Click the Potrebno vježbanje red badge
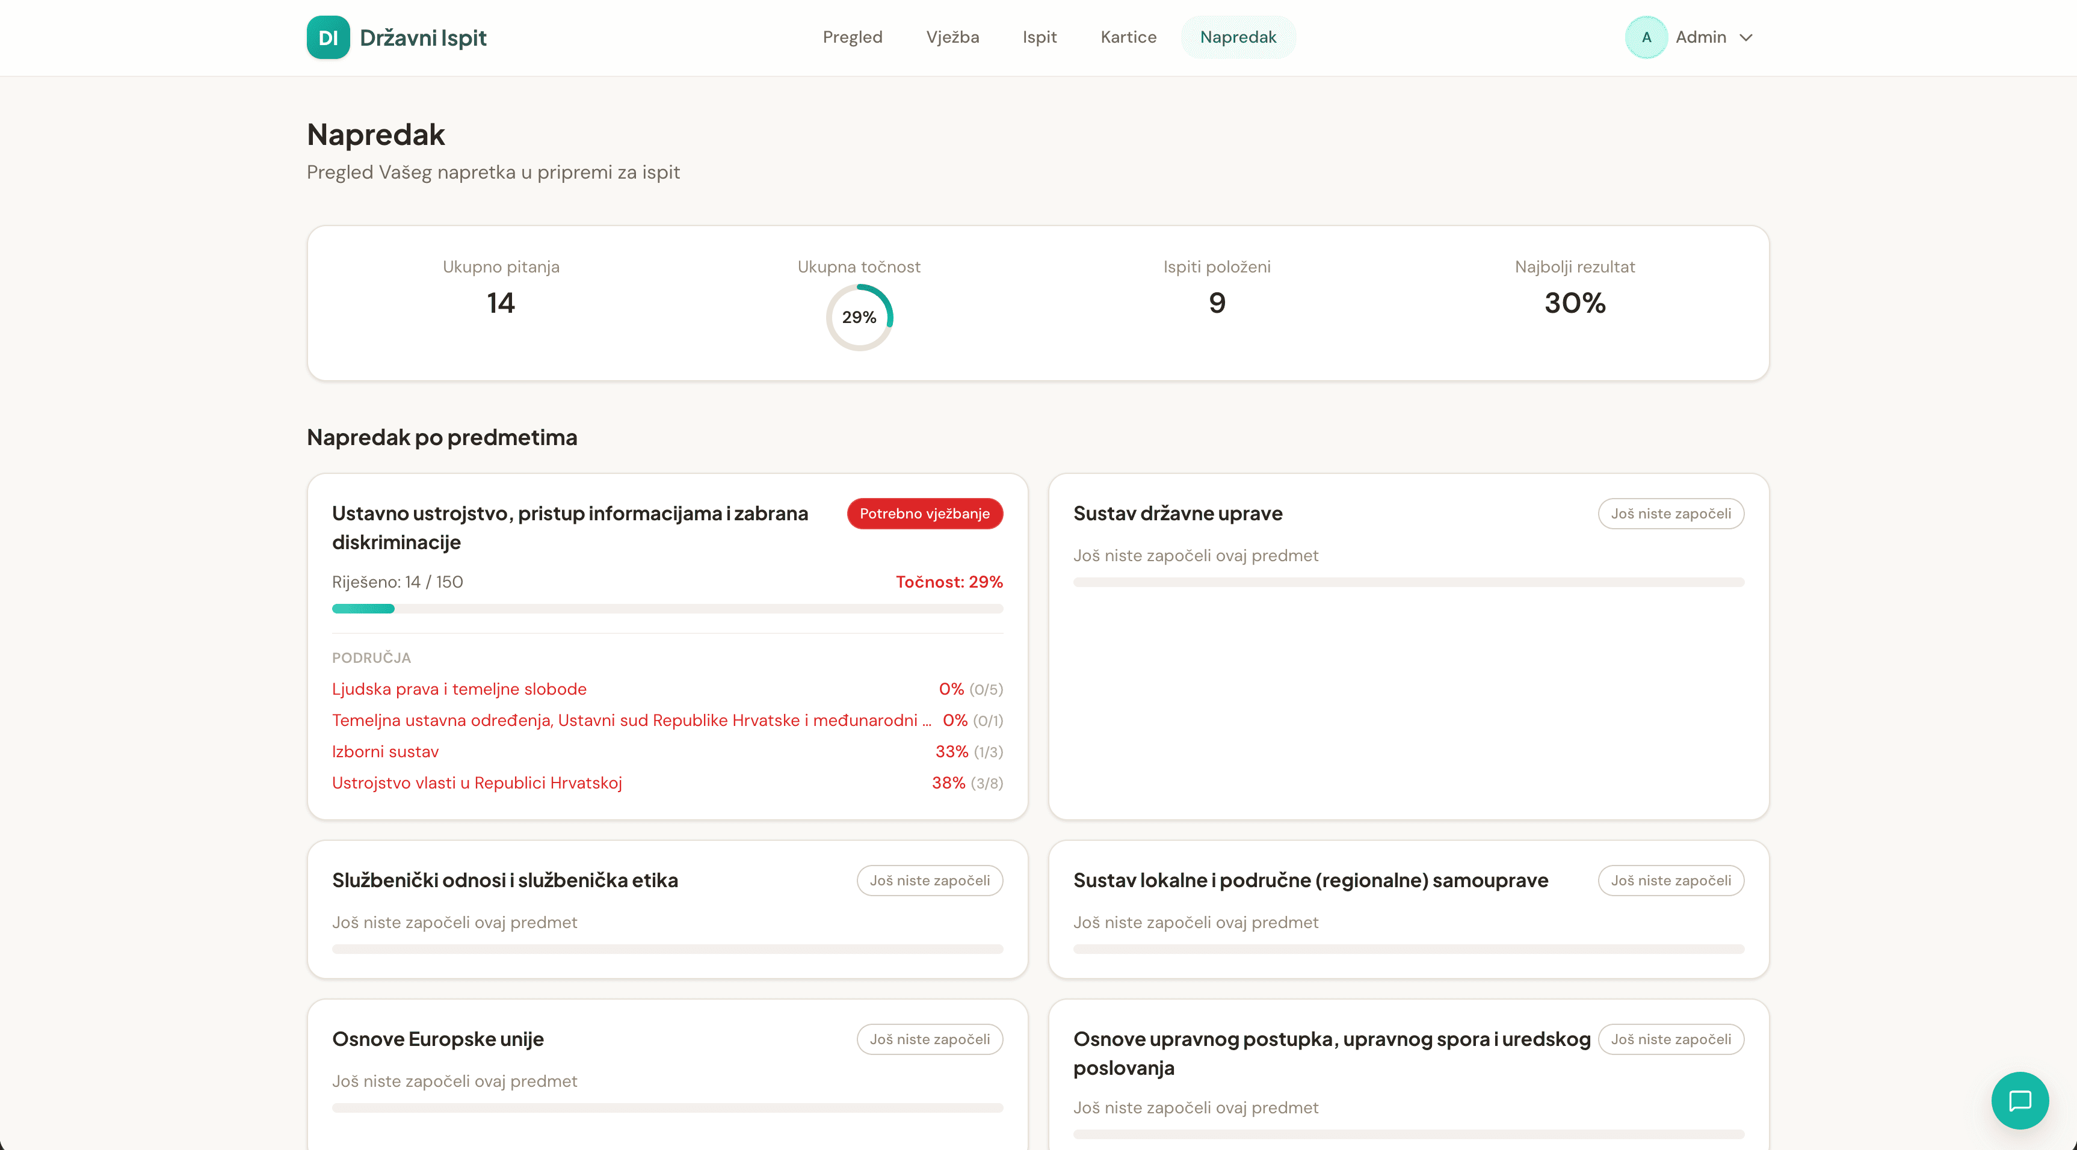This screenshot has width=2077, height=1150. coord(924,513)
